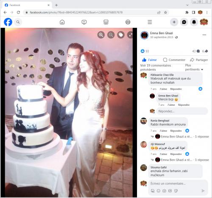Go to the Home feed icon
Viewport: 212px width, 198px height.
coord(62,22)
